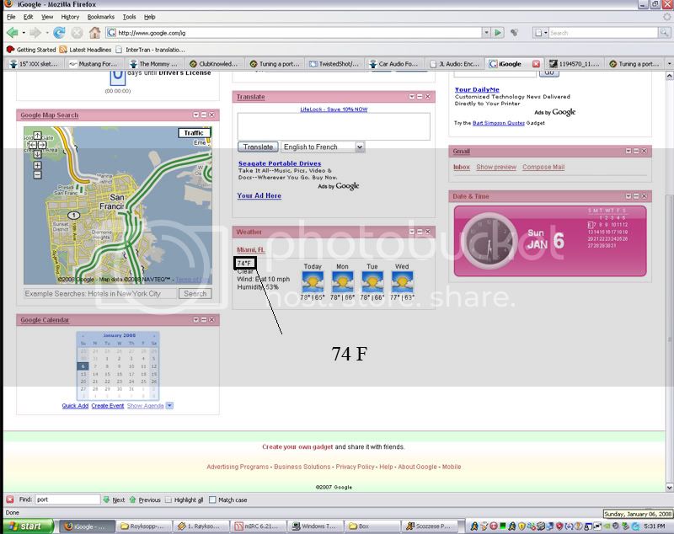
Task: Open the Translate gadget menu dropdown arrow
Action: tap(412, 97)
